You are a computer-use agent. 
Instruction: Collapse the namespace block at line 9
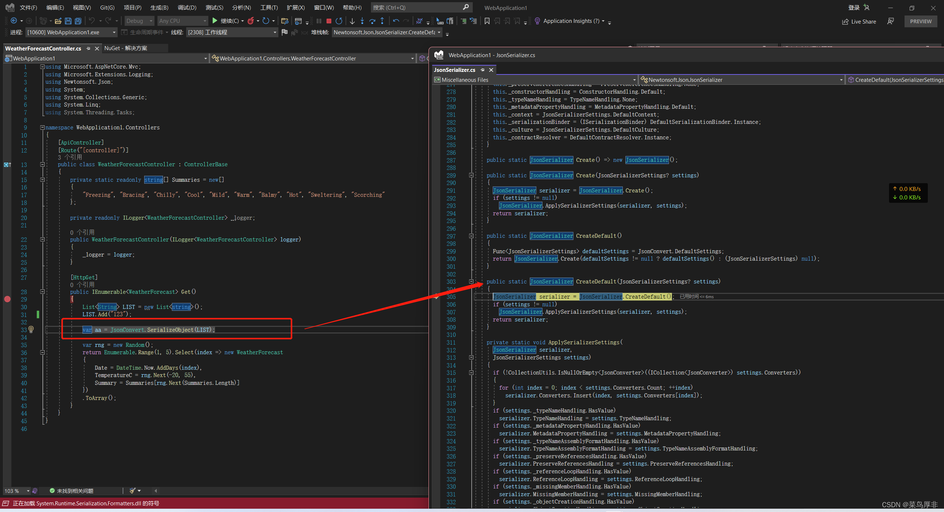(42, 128)
